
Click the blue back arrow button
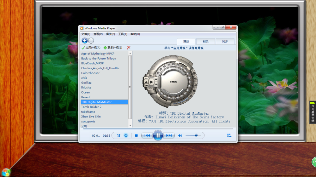click(85, 41)
